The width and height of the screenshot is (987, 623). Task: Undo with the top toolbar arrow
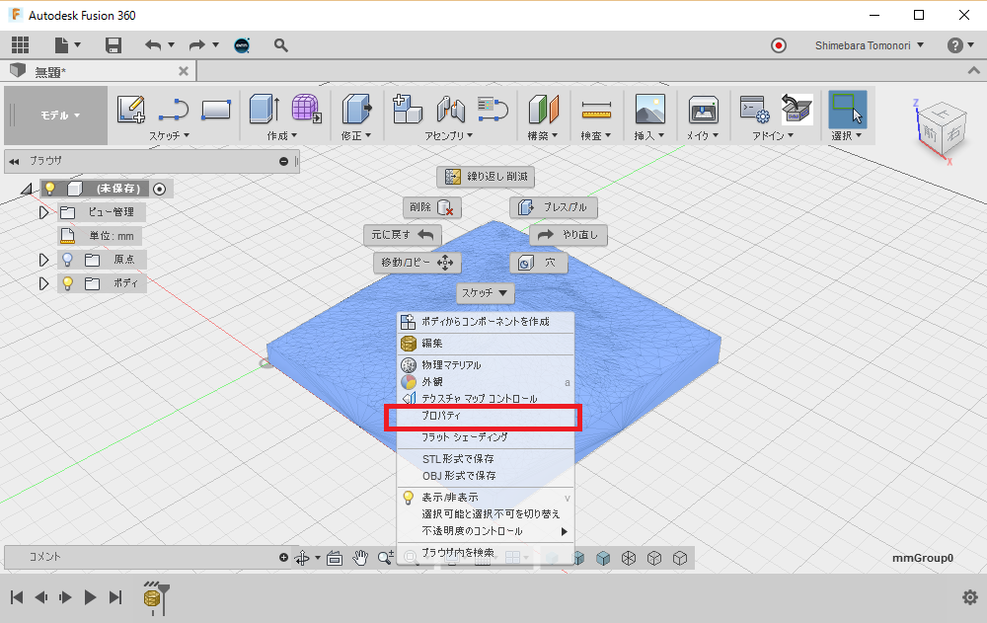click(153, 44)
